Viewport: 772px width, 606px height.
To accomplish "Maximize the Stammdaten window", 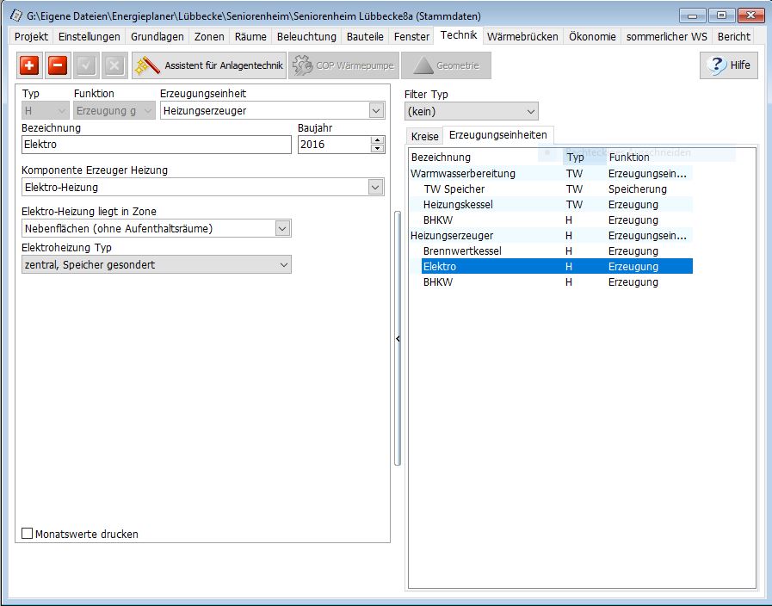I will coord(721,15).
